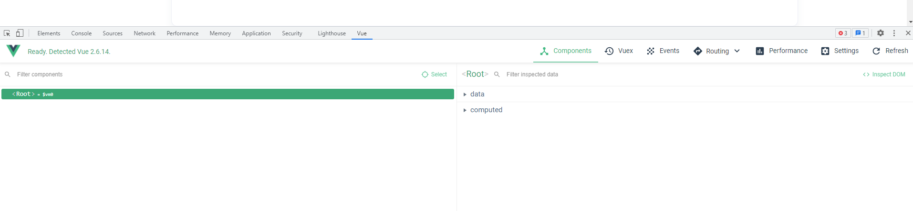
Task: Open the DevTools three-dot menu
Action: pyautogui.click(x=894, y=33)
